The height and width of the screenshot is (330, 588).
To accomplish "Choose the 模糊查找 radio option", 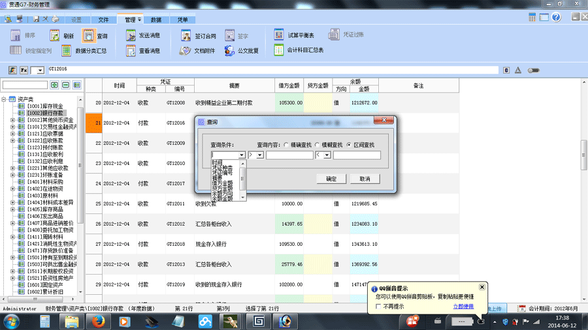I will 318,145.
